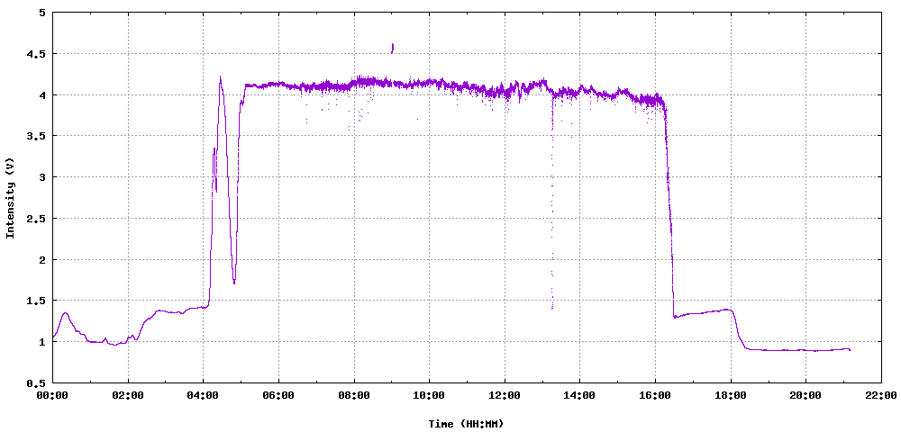The height and width of the screenshot is (432, 901).
Task: Click the '02:00' time axis label
Action: [x=128, y=395]
